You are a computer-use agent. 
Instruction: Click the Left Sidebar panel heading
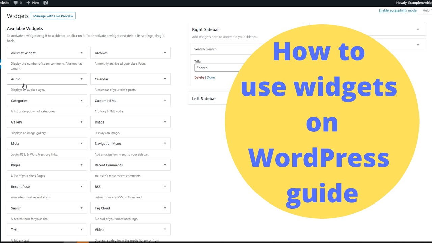[204, 99]
